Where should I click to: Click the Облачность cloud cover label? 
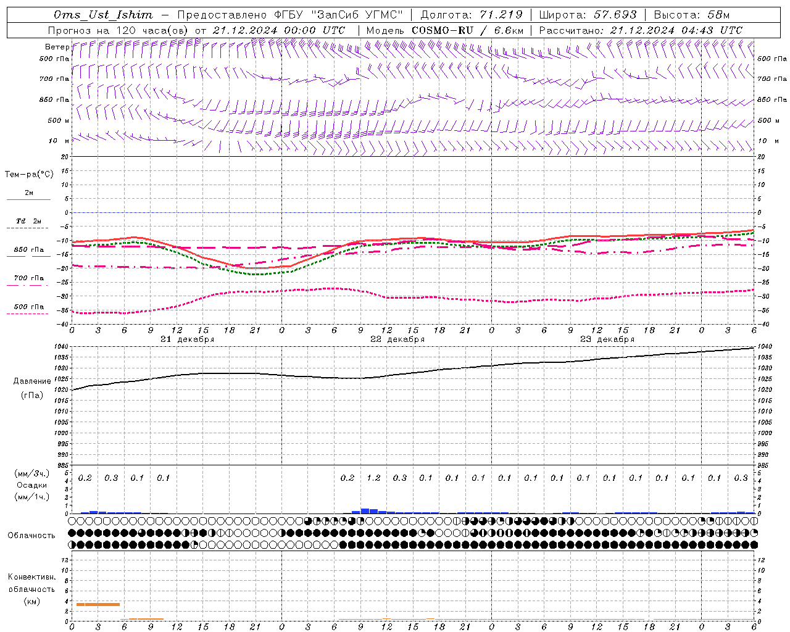click(x=31, y=536)
